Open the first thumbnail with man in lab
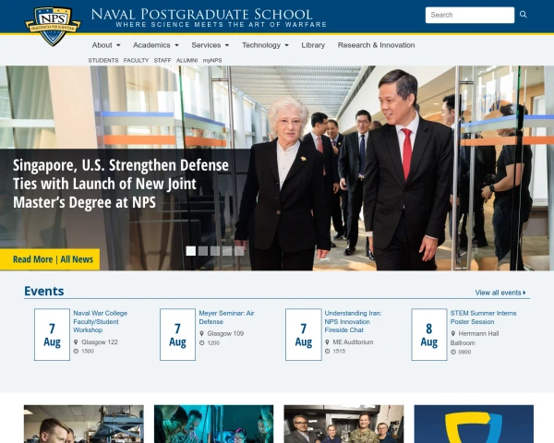 click(84, 424)
